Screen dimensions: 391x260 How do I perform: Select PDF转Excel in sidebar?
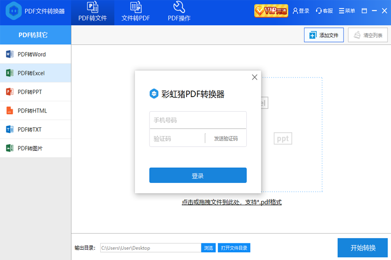tap(35, 73)
